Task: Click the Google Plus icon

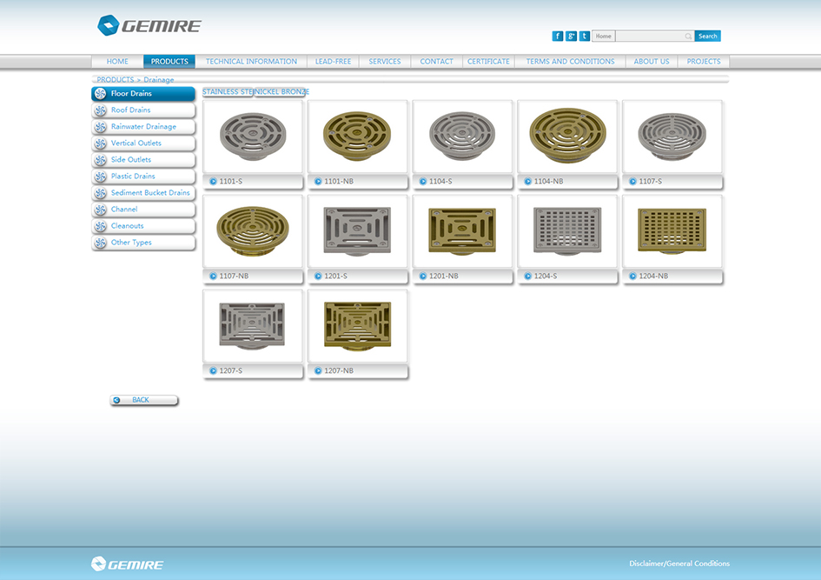Action: [571, 37]
